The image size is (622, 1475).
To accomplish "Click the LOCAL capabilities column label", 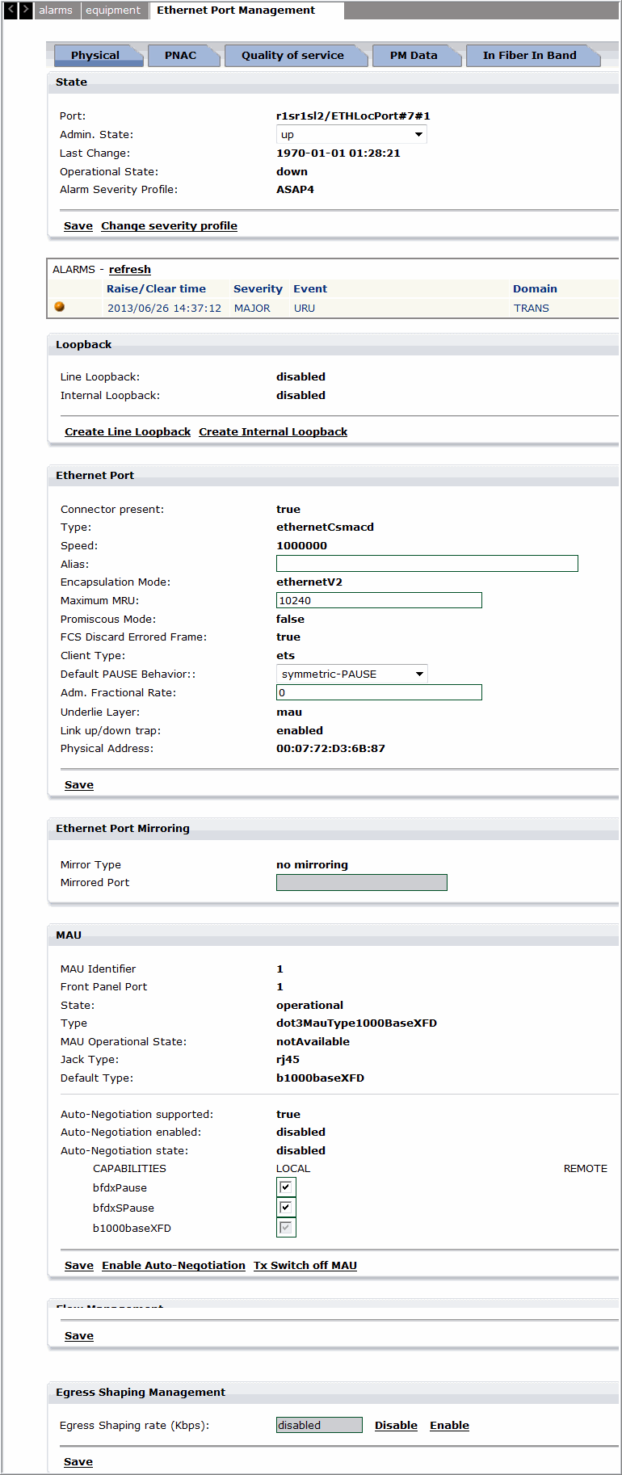I will click(293, 1169).
